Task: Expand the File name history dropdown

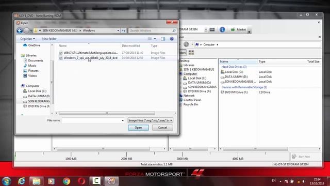Action: (x=123, y=120)
